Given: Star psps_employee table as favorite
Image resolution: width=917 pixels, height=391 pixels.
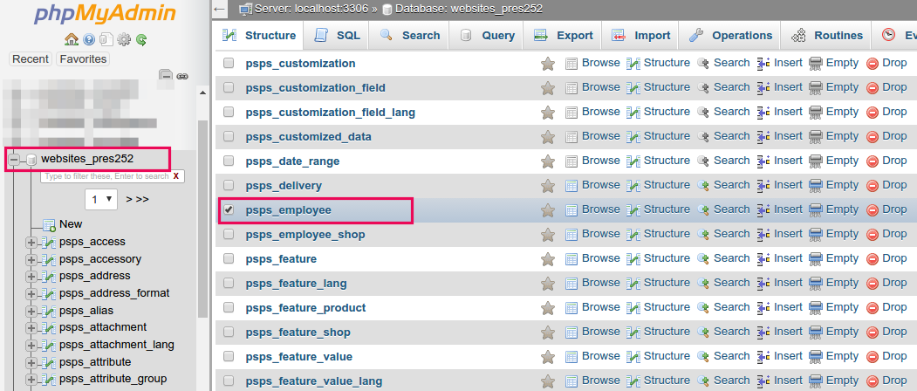Looking at the screenshot, I should click(x=548, y=210).
